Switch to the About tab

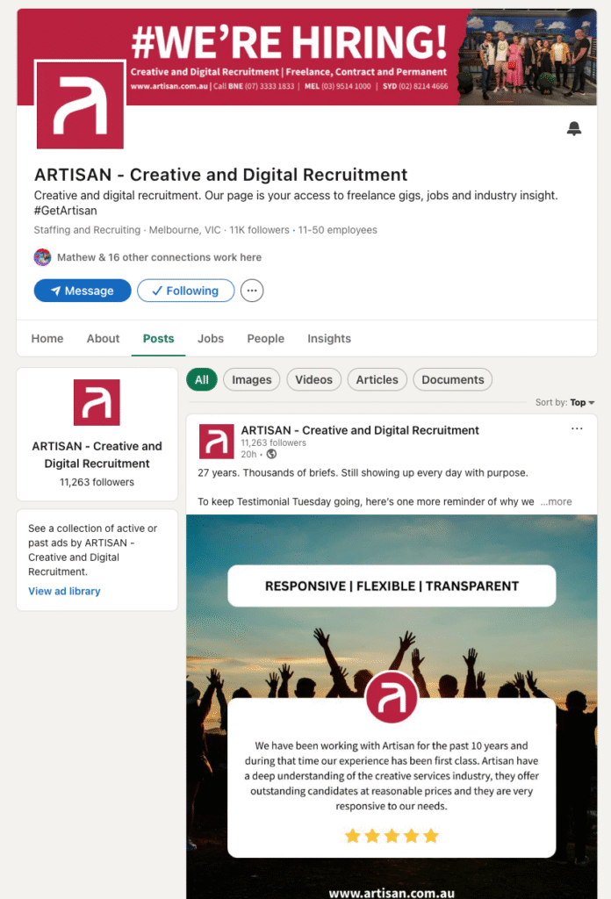[104, 339]
